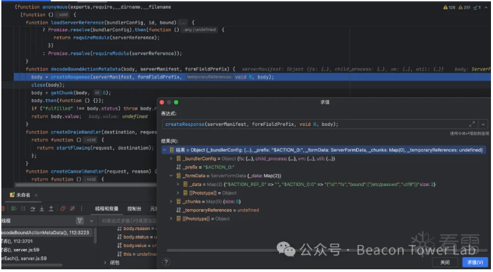Click the close(body); code line
The height and width of the screenshot is (272, 493).
(x=48, y=85)
